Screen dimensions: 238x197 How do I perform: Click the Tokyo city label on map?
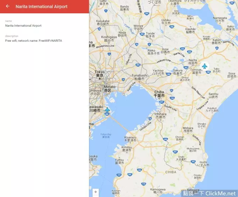[100, 74]
